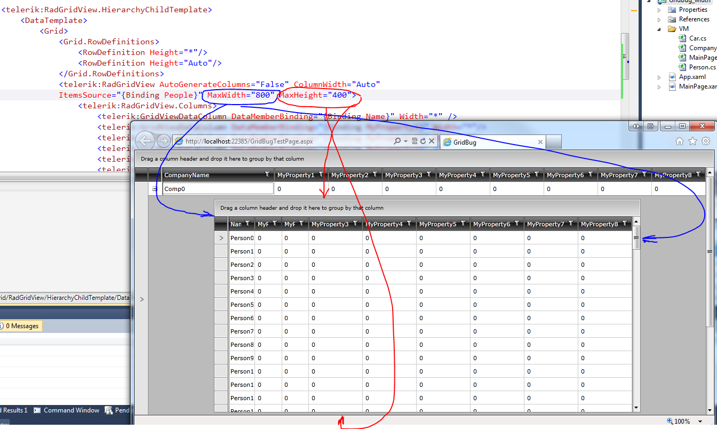Select the Person8 name cell

pyautogui.click(x=242, y=345)
